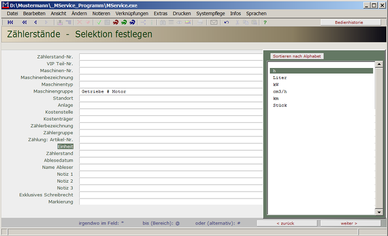
Task: Click the green squirrel toolbar icon
Action: coord(124,22)
